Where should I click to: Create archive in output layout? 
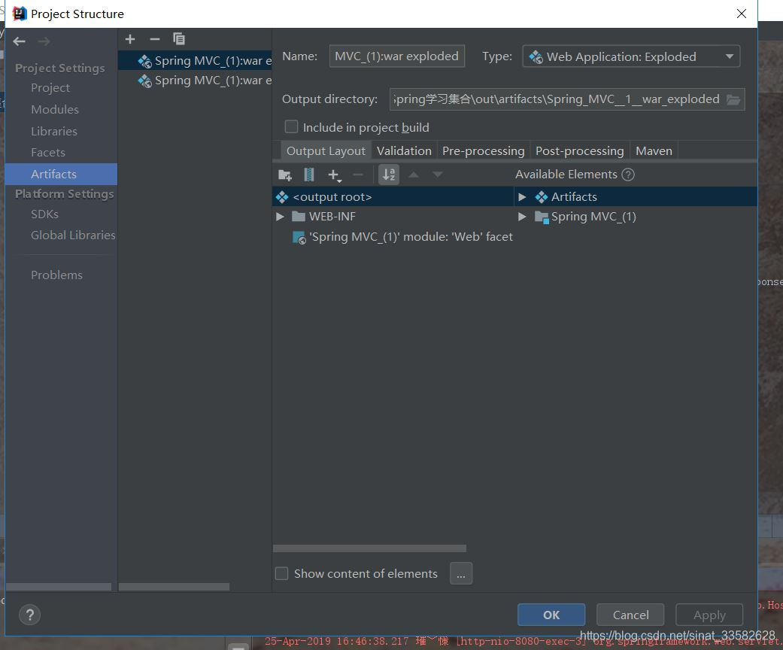(x=309, y=175)
